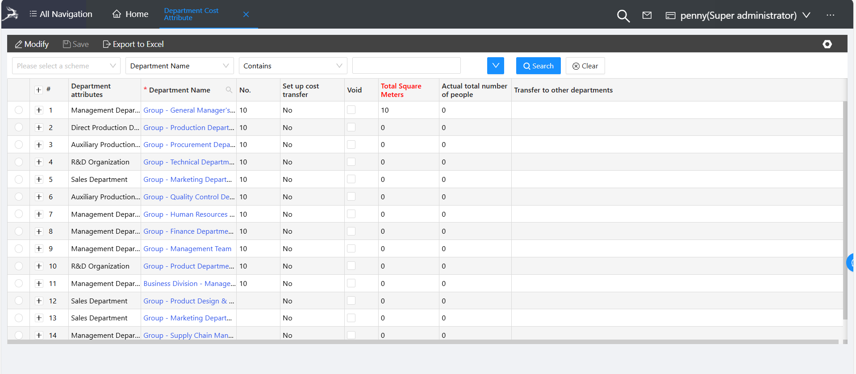Check the Void checkbox in row 1
The height and width of the screenshot is (374, 856).
(351, 110)
